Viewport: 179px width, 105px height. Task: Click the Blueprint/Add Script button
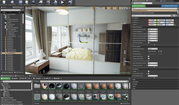(170, 6)
